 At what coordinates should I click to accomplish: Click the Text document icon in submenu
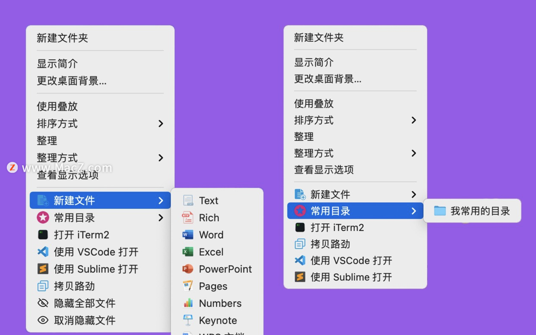pos(188,200)
